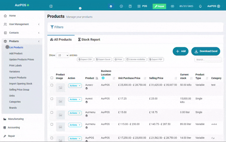
Task: Check the Aurmenu Variable row checkbox
Action: point(52,124)
